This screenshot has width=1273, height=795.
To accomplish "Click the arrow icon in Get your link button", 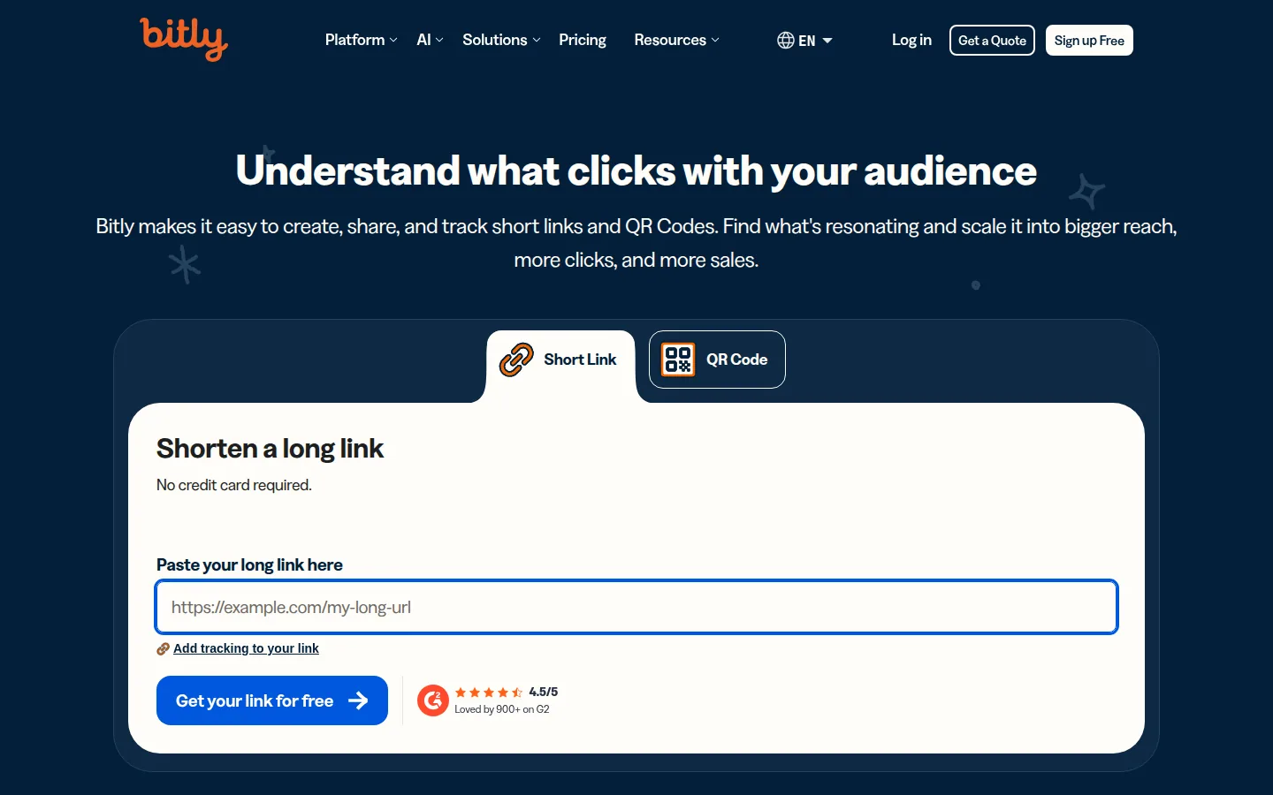I will click(358, 701).
